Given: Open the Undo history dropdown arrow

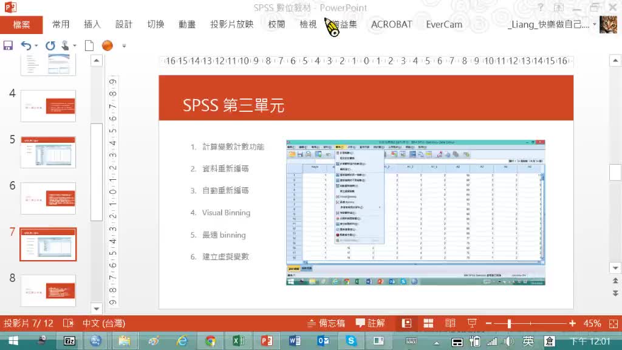Looking at the screenshot, I should pyautogui.click(x=36, y=46).
